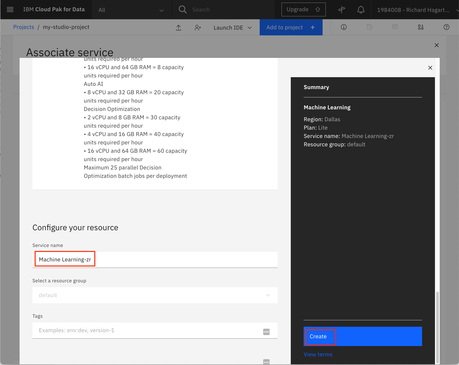Open the default resource group dropdown
The image size is (459, 365).
coord(155,295)
